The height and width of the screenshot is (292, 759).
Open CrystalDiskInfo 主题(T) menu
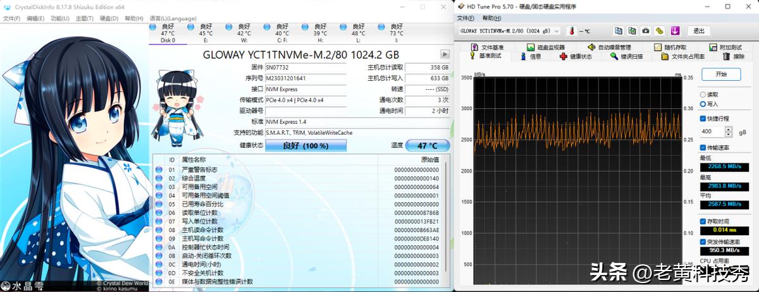pos(84,18)
